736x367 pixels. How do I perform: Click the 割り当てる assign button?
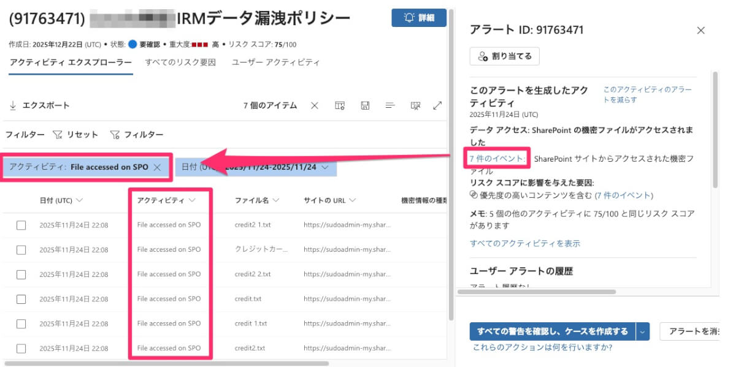pos(504,56)
